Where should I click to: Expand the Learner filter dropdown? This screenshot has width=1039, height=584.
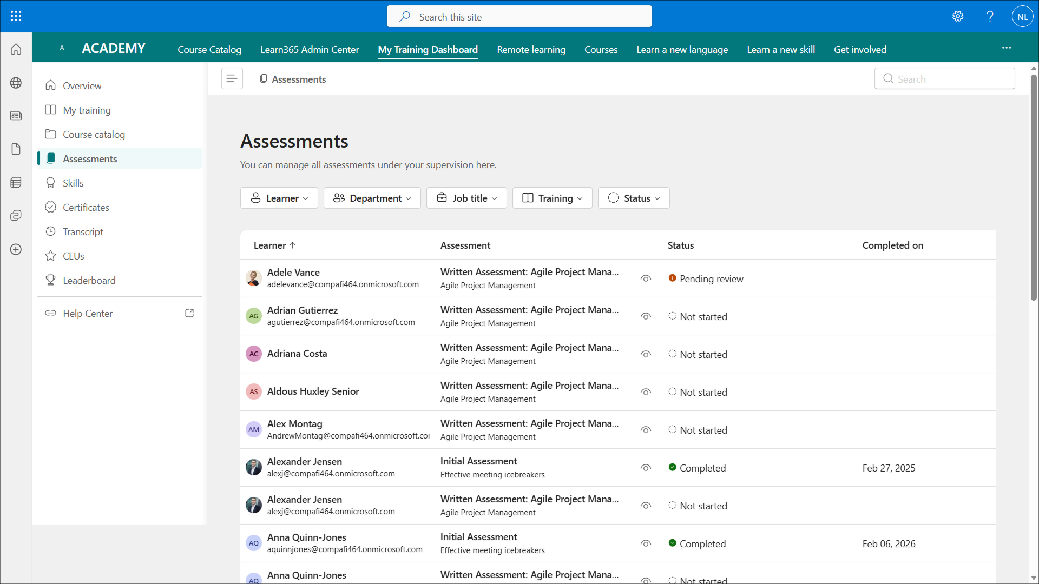click(279, 198)
